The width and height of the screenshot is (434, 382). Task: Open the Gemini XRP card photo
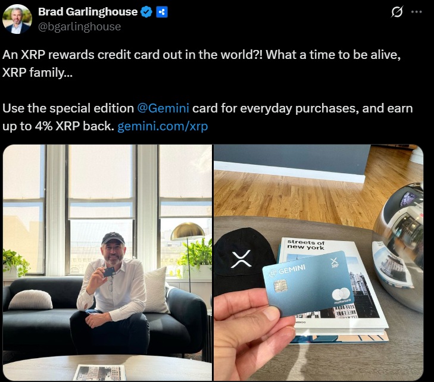coord(319,262)
